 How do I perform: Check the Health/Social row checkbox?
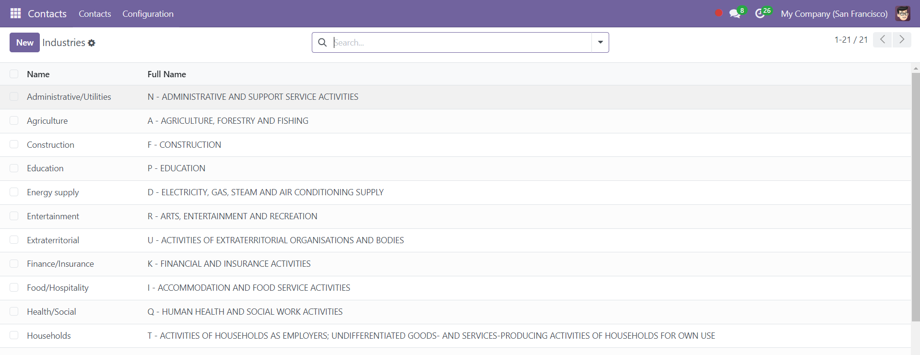(x=14, y=311)
